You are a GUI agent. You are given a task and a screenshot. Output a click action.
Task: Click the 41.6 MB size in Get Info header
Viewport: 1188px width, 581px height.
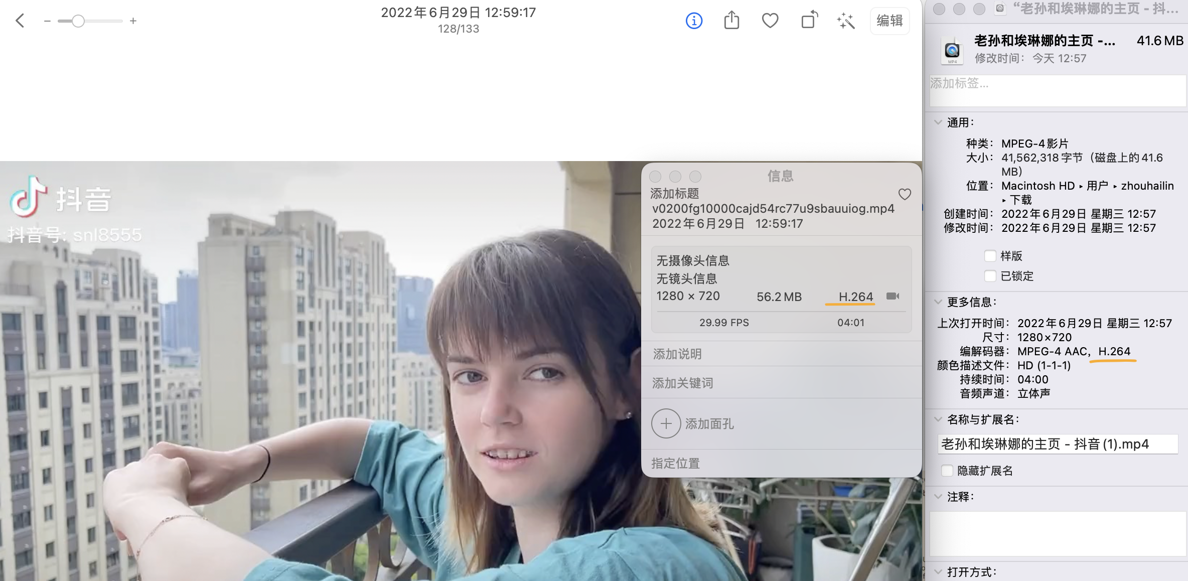[1160, 41]
